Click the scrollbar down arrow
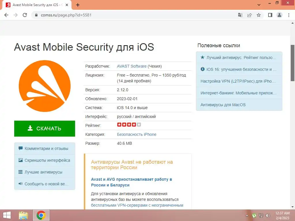Viewport: 295px width, 221px height. 292,207
